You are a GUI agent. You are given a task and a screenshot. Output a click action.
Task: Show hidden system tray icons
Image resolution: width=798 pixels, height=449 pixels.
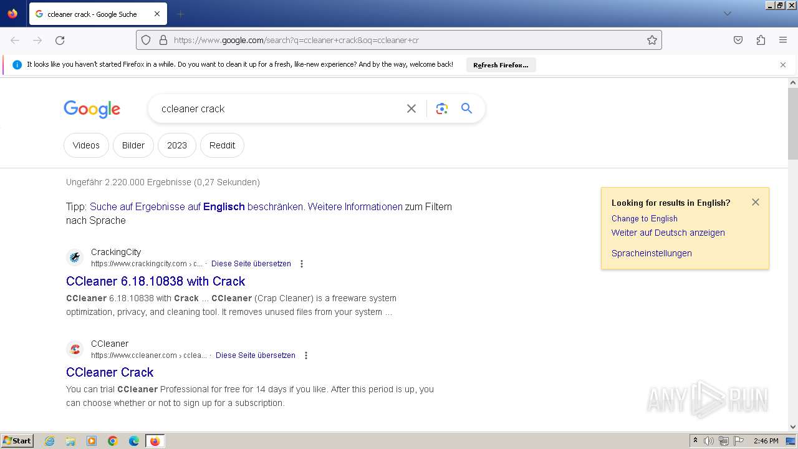pos(695,441)
